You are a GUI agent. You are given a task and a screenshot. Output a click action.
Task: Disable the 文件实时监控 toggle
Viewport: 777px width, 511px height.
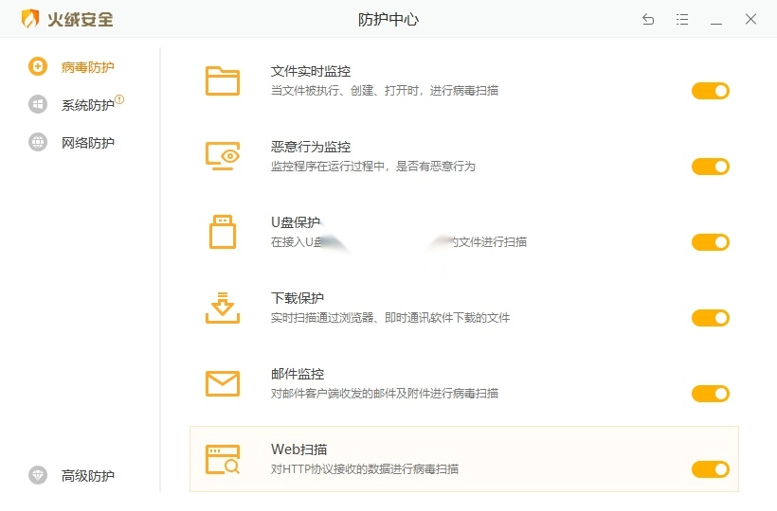(710, 91)
